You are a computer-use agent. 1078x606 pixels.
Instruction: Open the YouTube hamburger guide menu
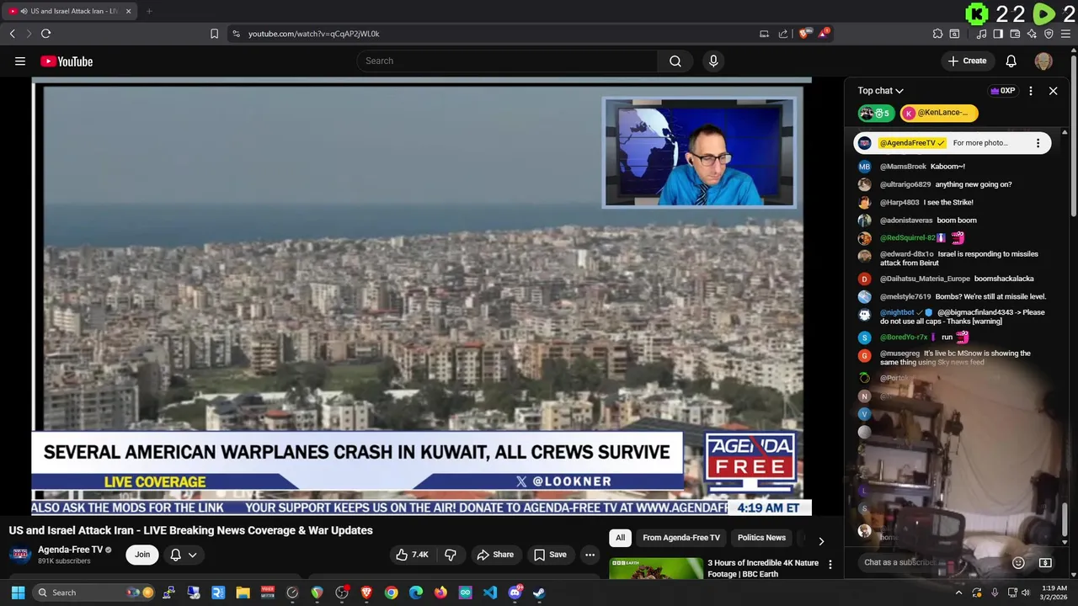pos(20,61)
